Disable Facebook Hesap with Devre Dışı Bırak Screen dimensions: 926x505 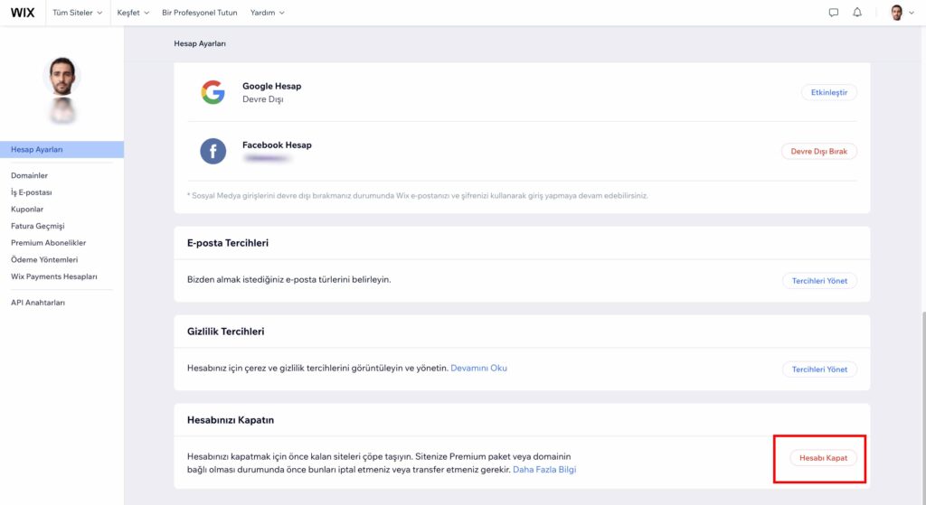pyautogui.click(x=819, y=152)
